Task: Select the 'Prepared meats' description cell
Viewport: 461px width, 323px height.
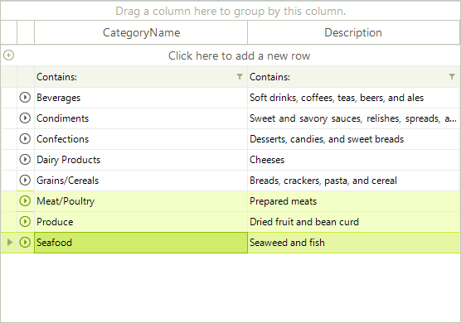Action: [x=354, y=201]
